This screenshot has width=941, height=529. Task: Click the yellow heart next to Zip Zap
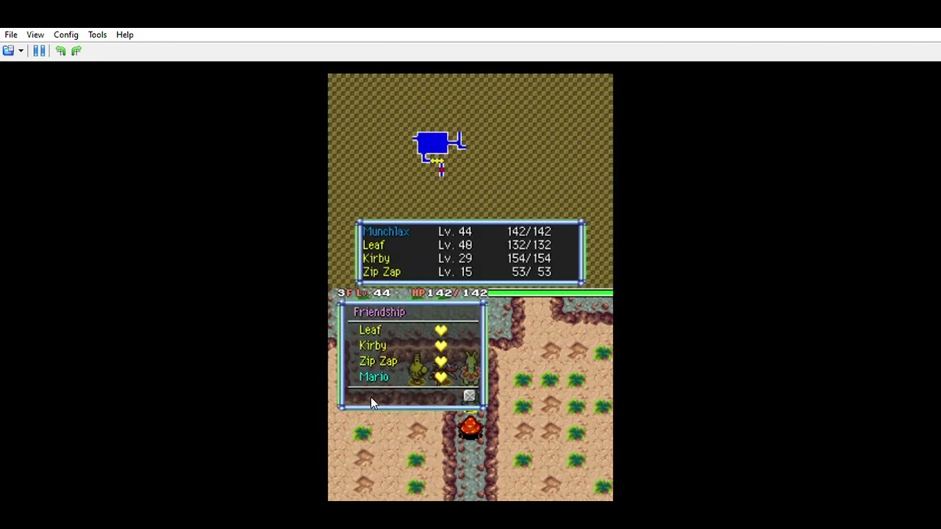[x=440, y=361]
